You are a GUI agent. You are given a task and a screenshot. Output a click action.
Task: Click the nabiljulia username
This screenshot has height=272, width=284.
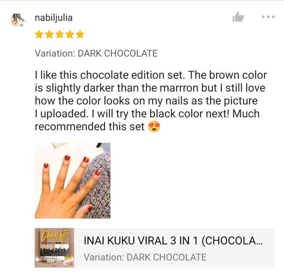[53, 18]
